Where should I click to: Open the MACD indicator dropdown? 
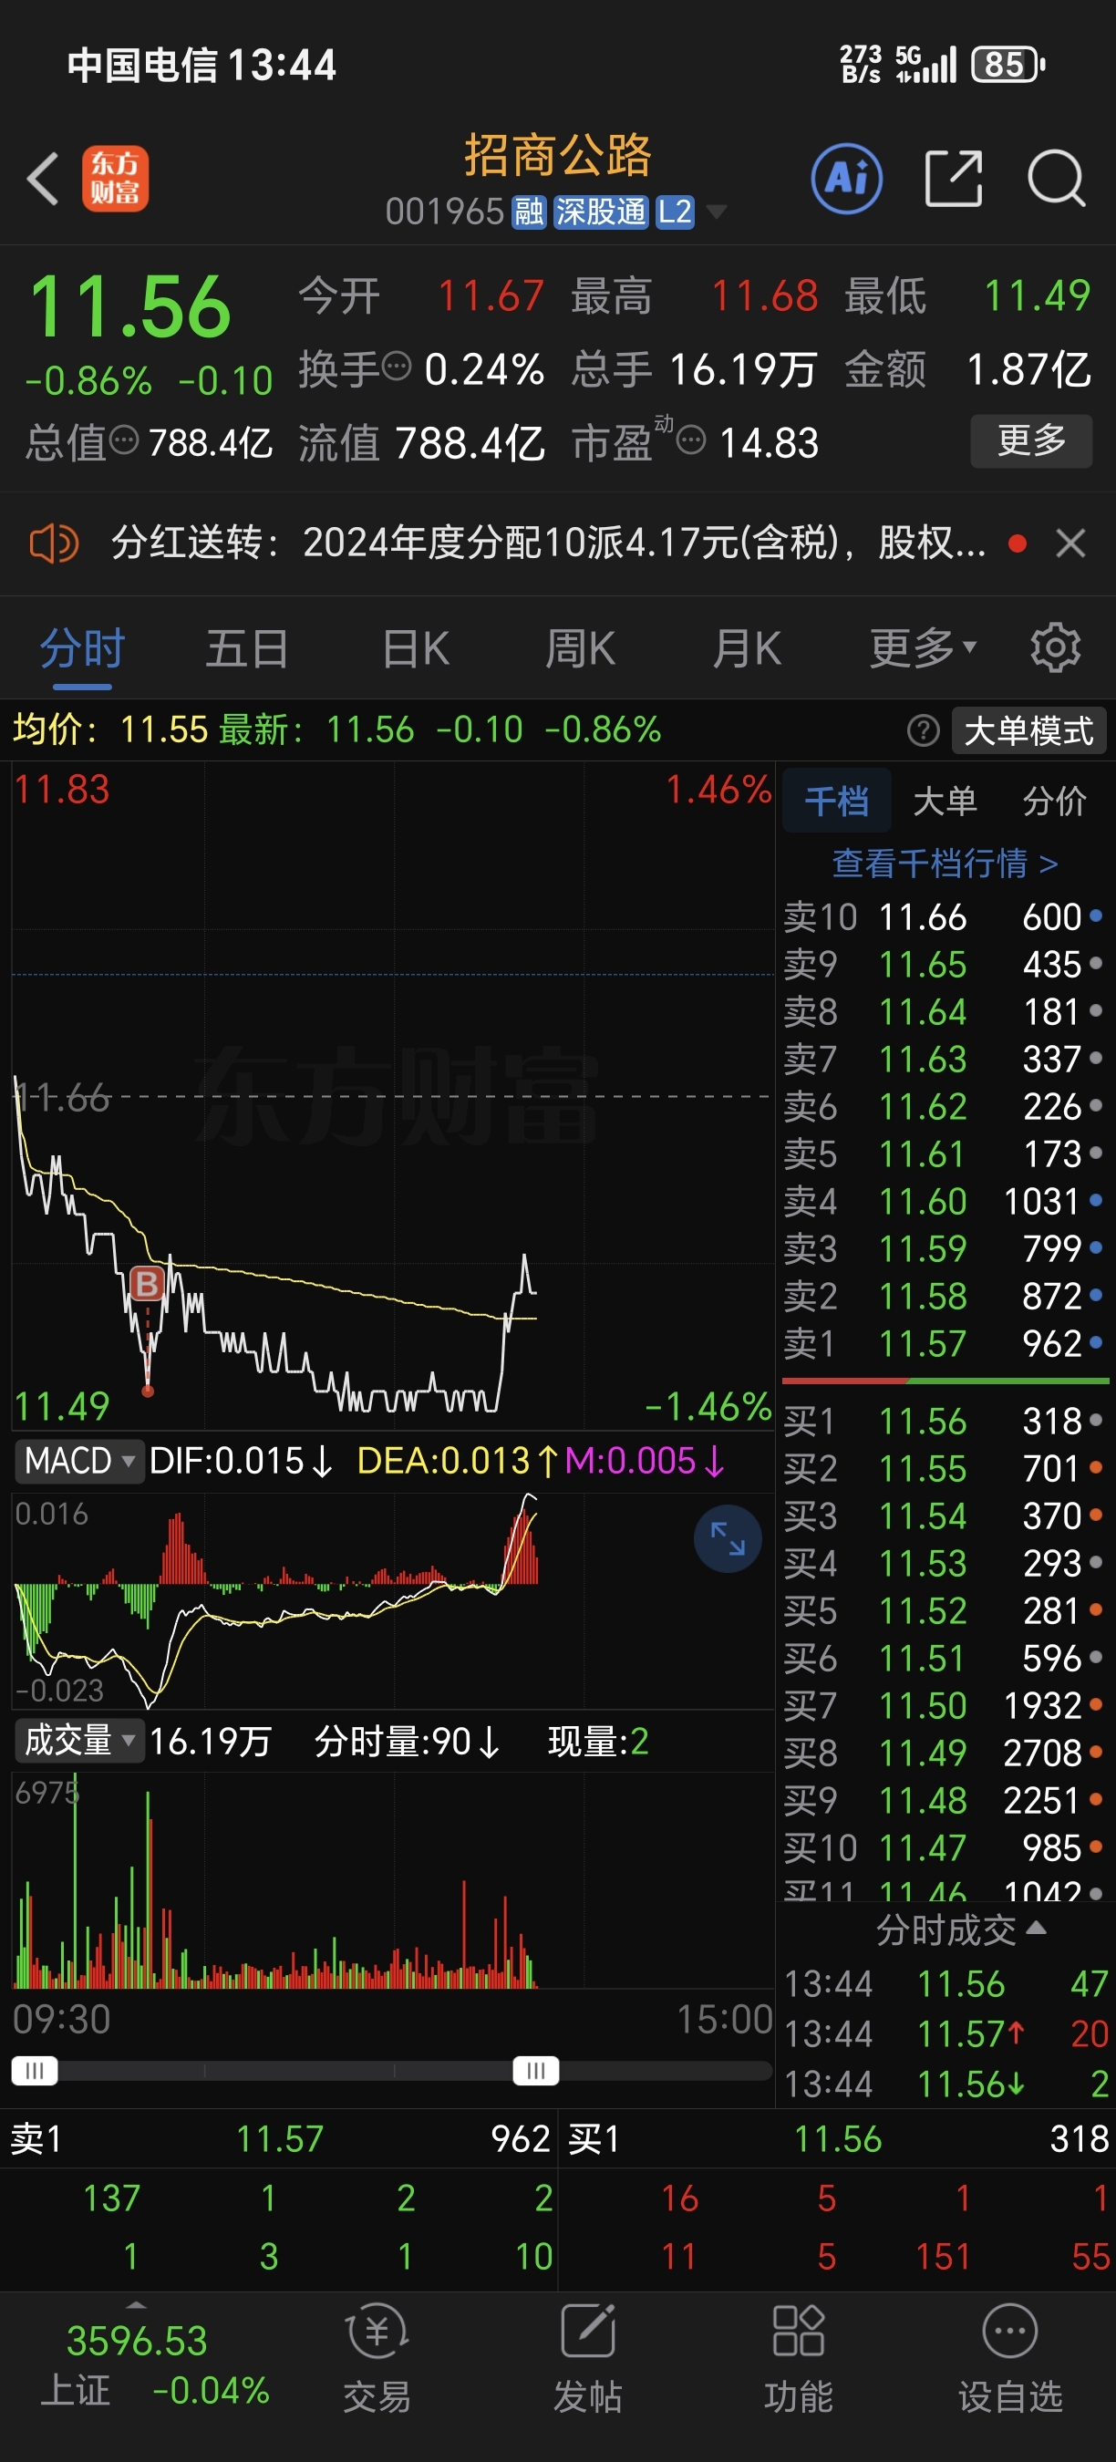click(79, 1462)
